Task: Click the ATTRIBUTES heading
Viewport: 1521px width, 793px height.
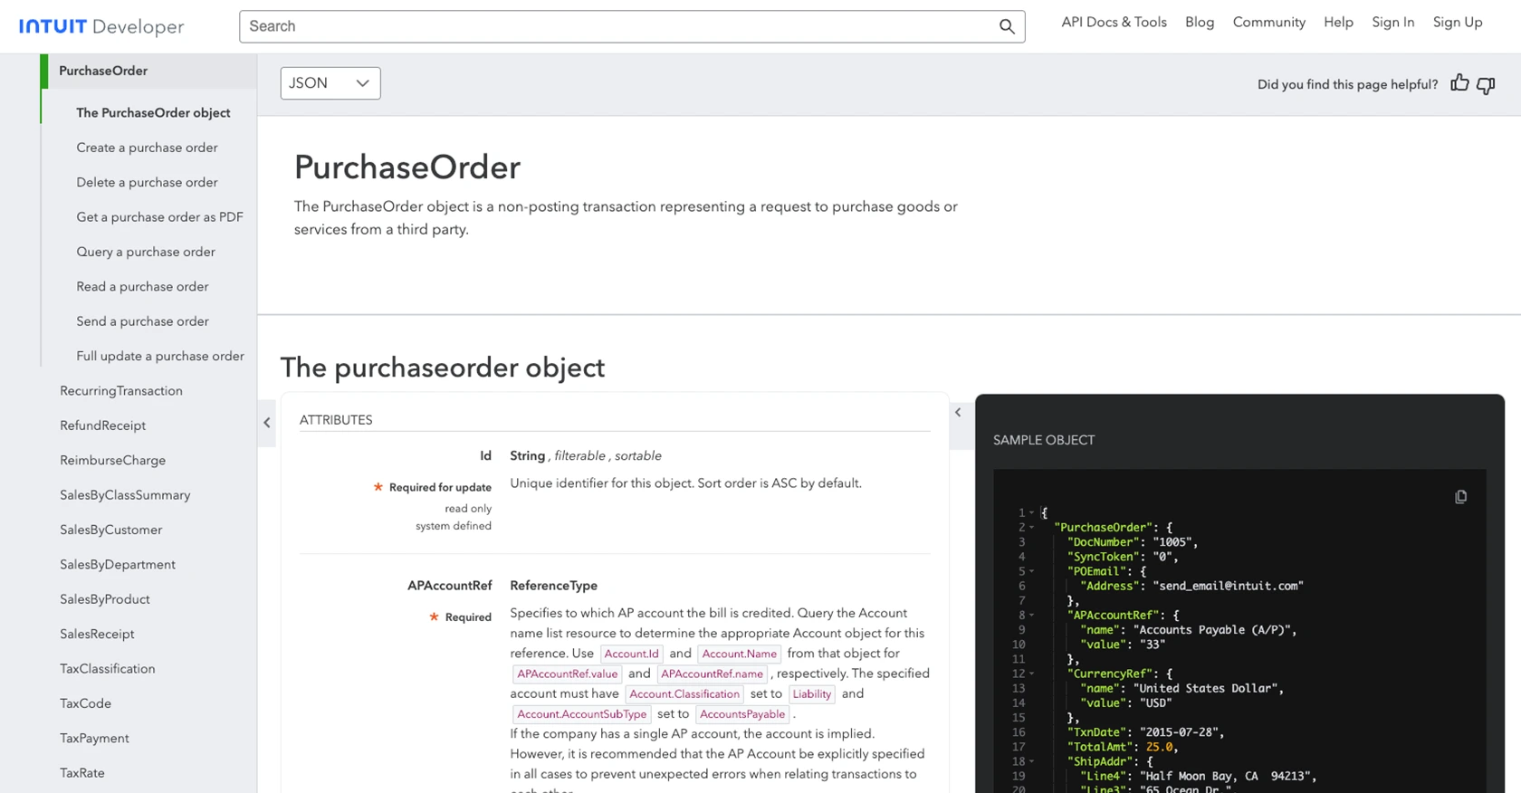Action: (x=336, y=420)
